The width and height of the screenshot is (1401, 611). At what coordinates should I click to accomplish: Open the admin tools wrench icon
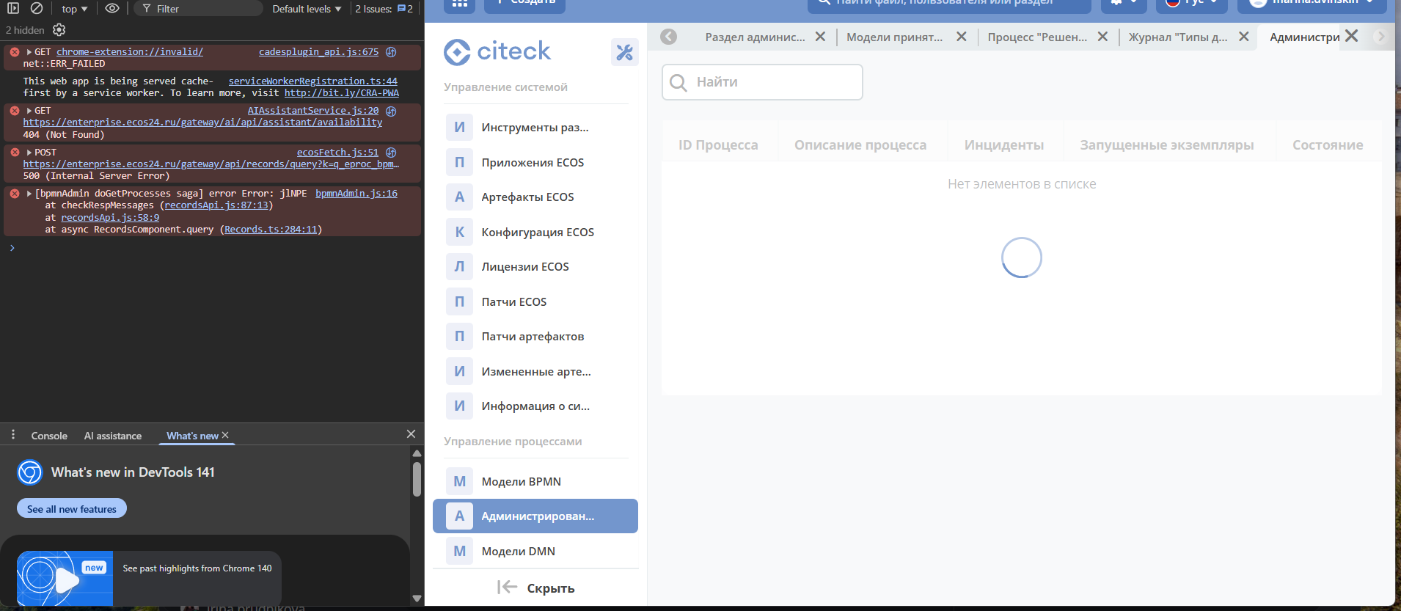[x=624, y=52]
